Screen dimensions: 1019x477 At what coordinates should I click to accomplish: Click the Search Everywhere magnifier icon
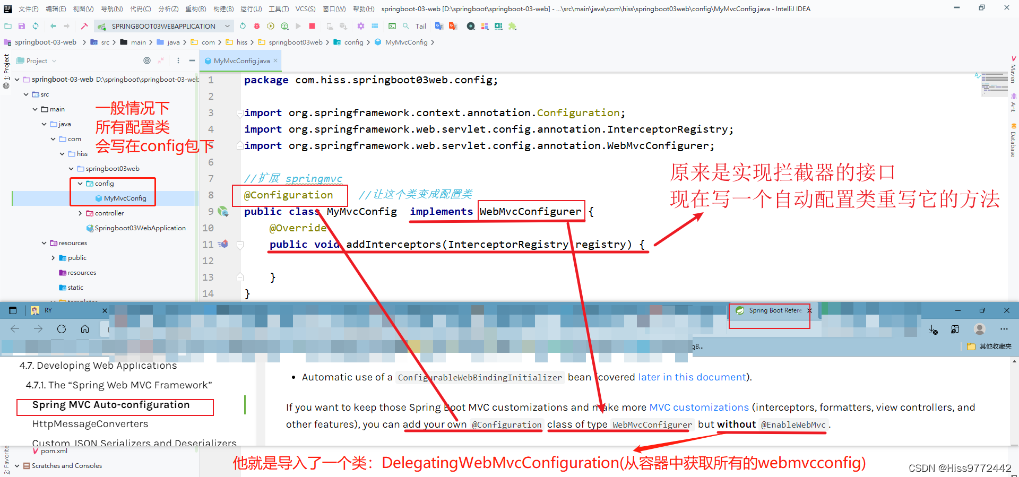coord(406,26)
